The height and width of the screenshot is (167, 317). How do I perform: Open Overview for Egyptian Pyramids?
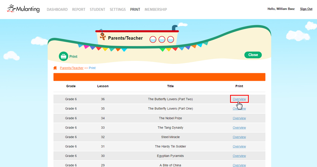click(239, 156)
